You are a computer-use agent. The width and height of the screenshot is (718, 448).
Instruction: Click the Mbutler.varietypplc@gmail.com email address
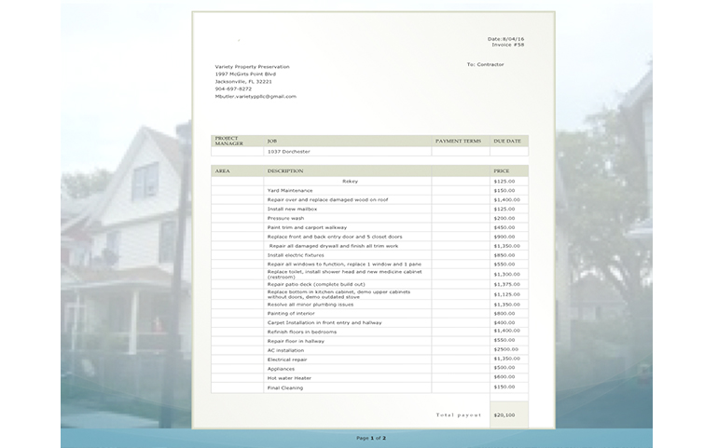255,96
